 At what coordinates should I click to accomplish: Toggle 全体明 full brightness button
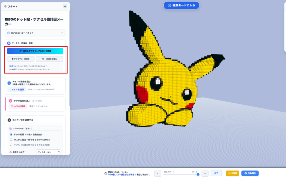point(233,173)
